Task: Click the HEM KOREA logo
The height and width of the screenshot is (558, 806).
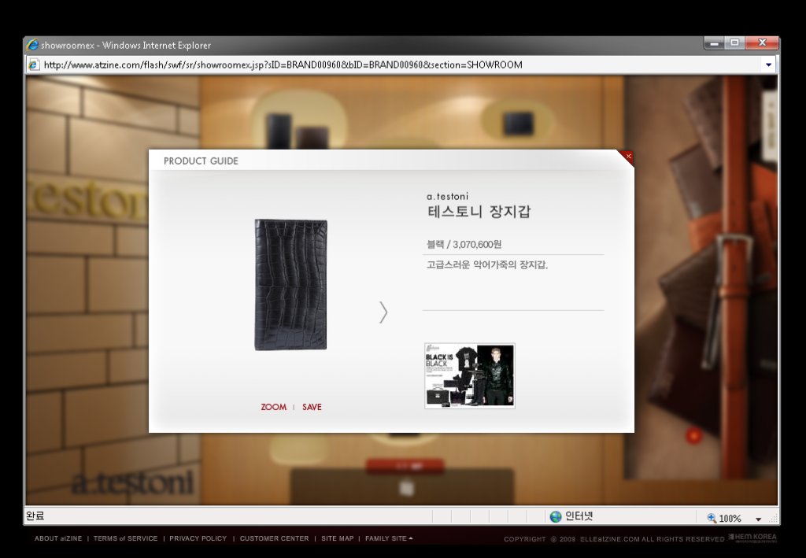Action: 752,538
